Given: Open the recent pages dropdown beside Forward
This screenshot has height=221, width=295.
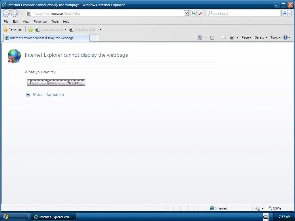Looking at the screenshot, I should 21,13.
